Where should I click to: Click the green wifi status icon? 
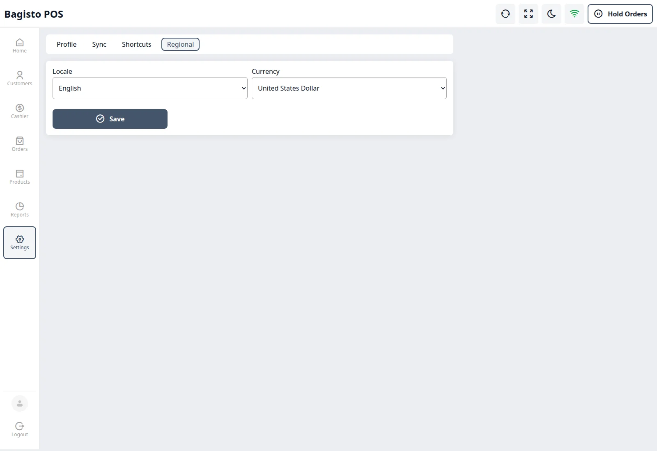click(574, 14)
